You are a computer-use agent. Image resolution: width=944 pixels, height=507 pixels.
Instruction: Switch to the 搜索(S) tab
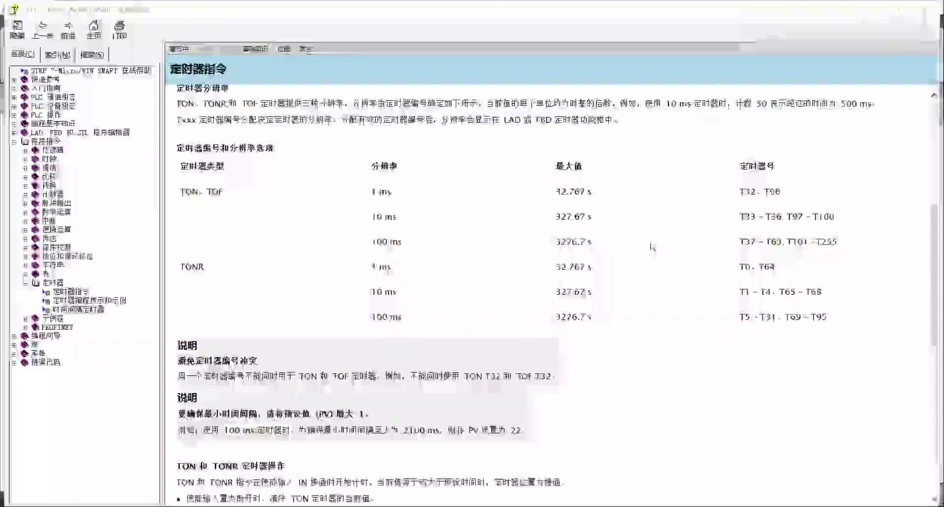click(x=92, y=55)
